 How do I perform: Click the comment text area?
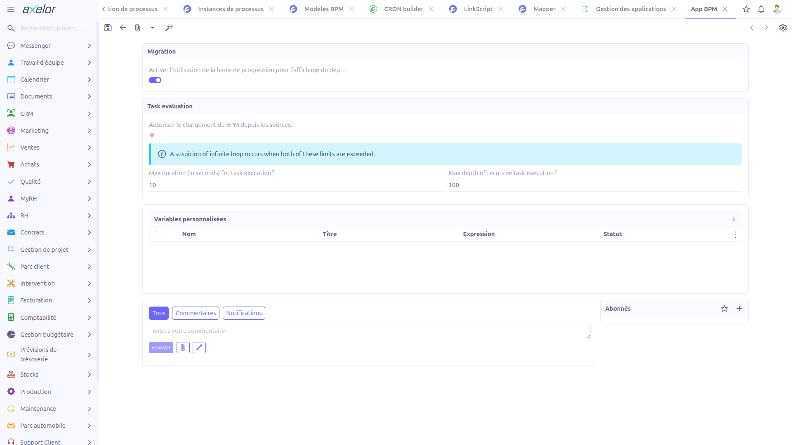370,331
